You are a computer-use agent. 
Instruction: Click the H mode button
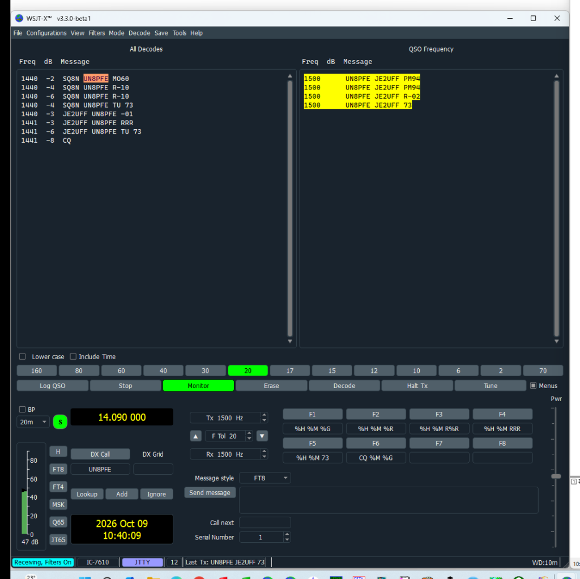coord(58,452)
